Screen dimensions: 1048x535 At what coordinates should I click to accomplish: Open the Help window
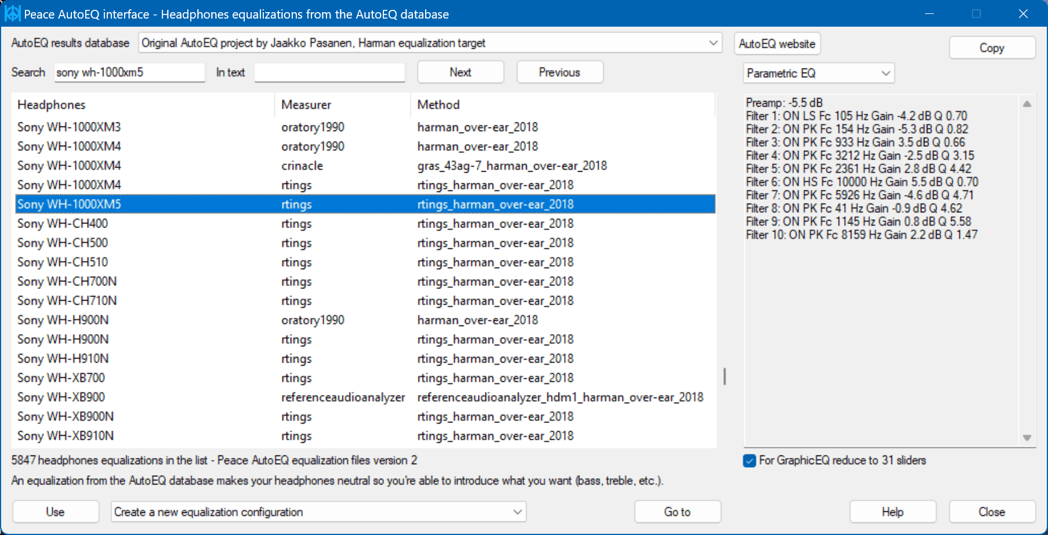[893, 512]
